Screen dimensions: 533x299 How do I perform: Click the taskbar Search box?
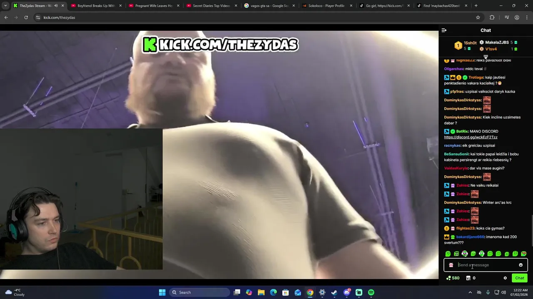[200, 292]
